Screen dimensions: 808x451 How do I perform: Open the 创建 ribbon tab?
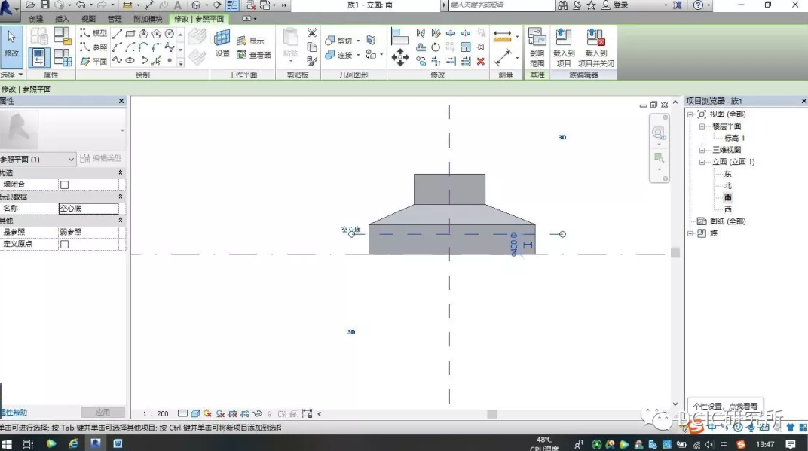coord(36,19)
